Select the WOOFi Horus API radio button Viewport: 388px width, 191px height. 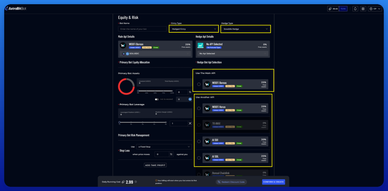coord(199,108)
